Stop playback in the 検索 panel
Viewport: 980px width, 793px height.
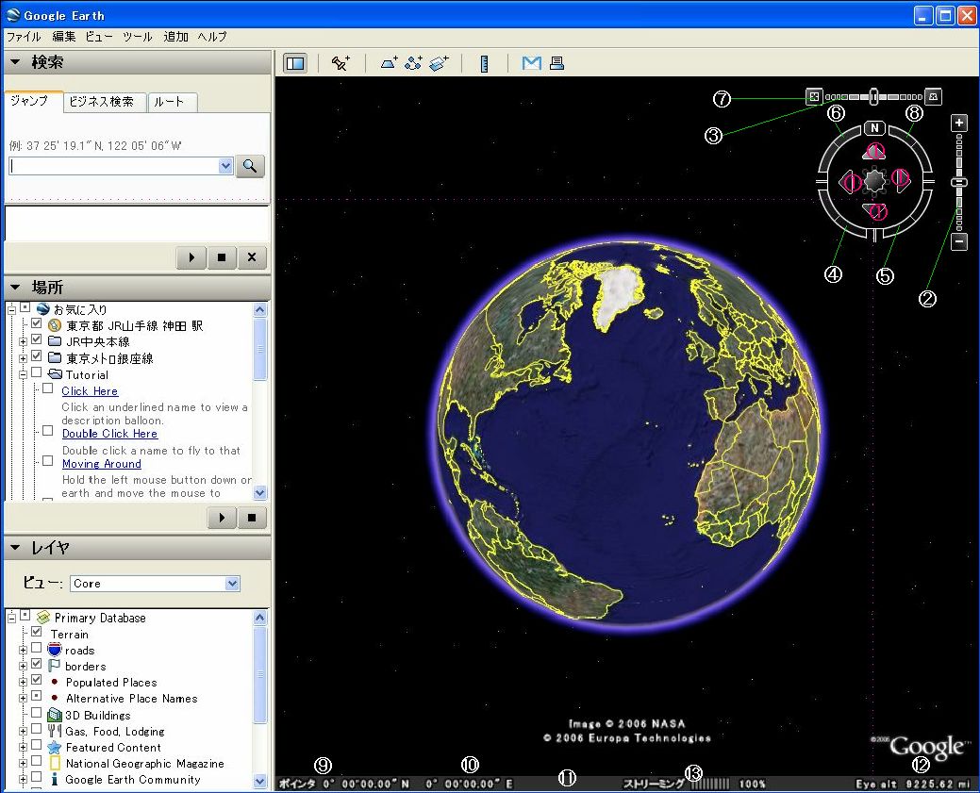[x=222, y=256]
